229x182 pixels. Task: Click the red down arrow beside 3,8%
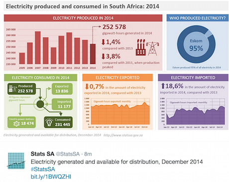pyautogui.click(x=103, y=56)
